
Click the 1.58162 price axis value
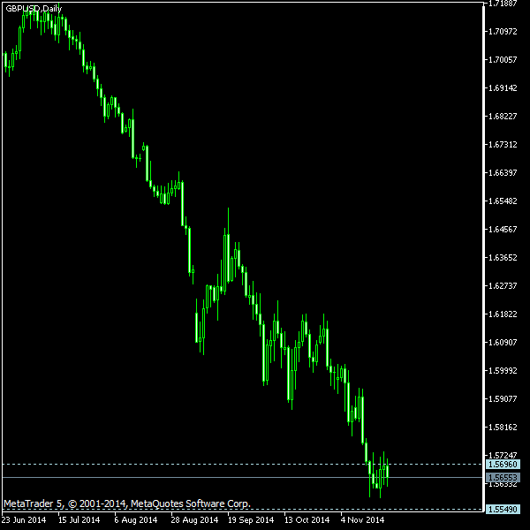click(x=503, y=428)
